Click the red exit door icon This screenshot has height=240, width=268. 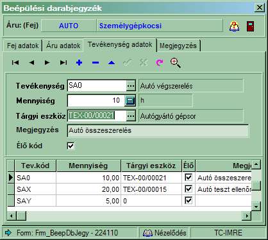250,26
